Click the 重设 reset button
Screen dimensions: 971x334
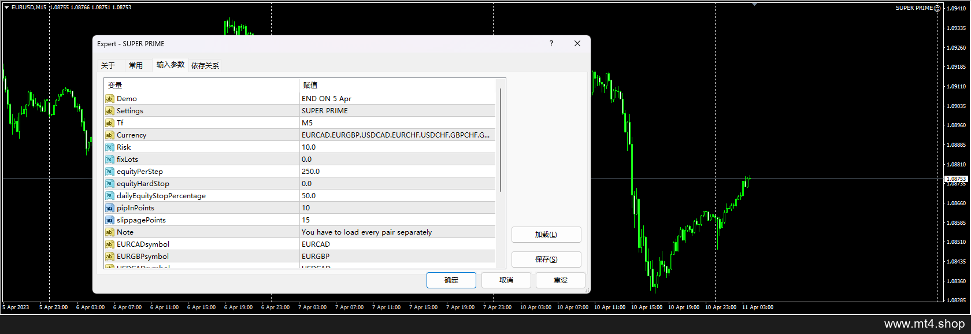point(561,280)
